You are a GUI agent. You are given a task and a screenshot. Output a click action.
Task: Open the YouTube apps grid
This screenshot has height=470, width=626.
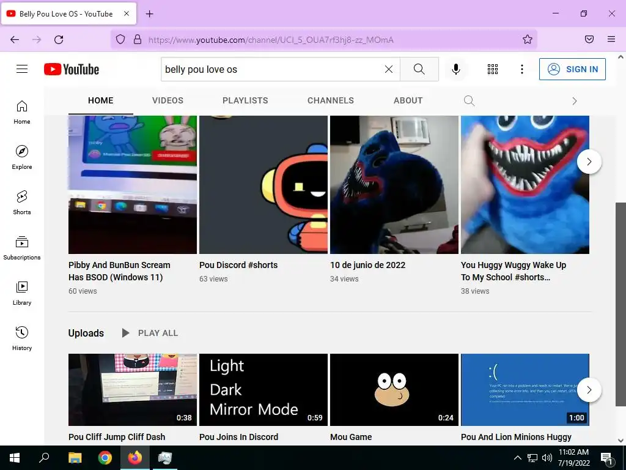point(493,69)
